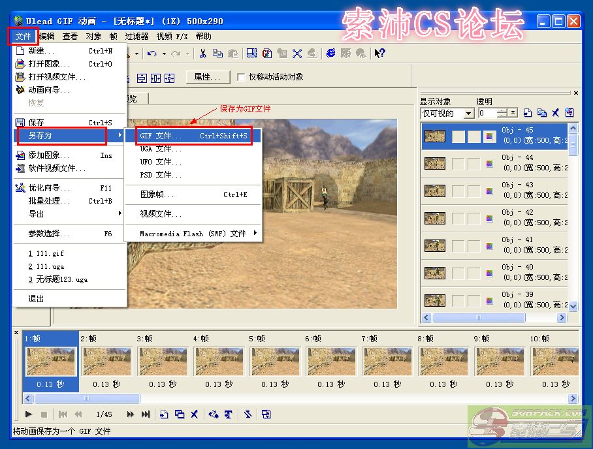Toggle the lock box of Obj - 45

(474, 136)
